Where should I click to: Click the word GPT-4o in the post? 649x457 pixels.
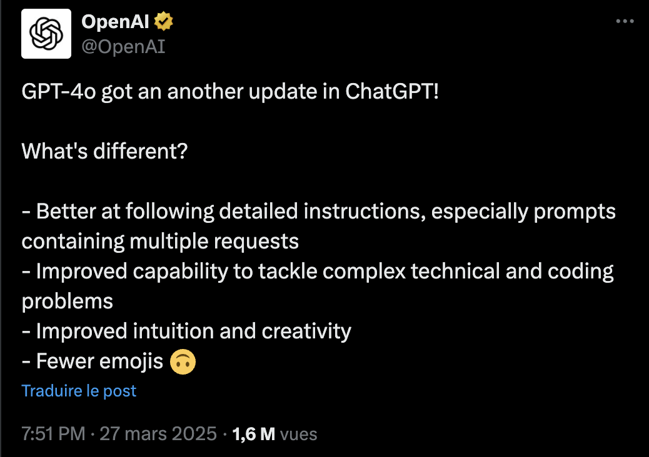click(x=59, y=91)
